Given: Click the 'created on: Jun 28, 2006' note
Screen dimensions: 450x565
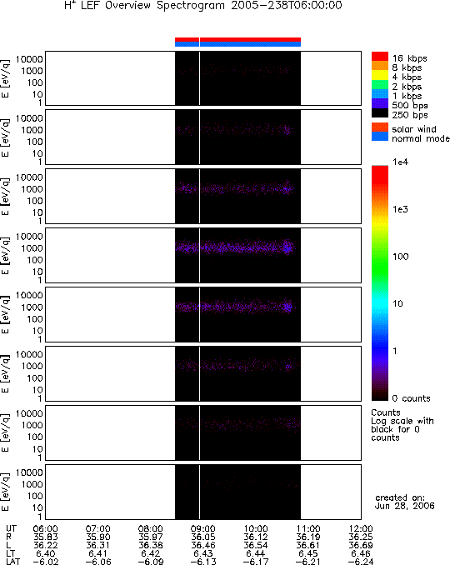Looking at the screenshot, I should pos(404,502).
